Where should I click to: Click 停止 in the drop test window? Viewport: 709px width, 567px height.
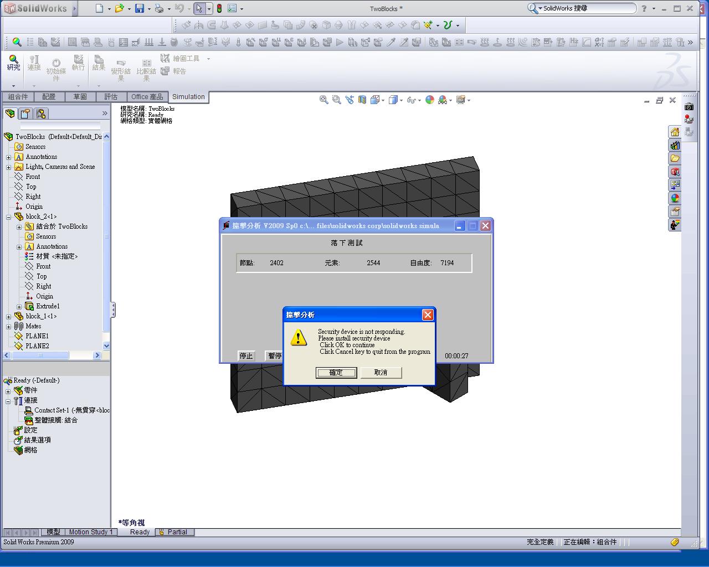246,356
